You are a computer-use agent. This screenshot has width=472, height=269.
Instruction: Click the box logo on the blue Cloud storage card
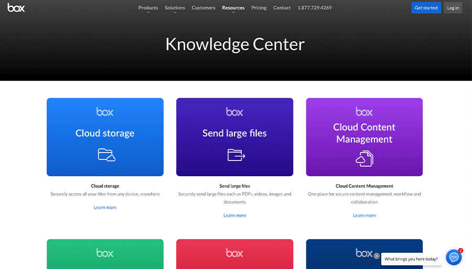(105, 112)
